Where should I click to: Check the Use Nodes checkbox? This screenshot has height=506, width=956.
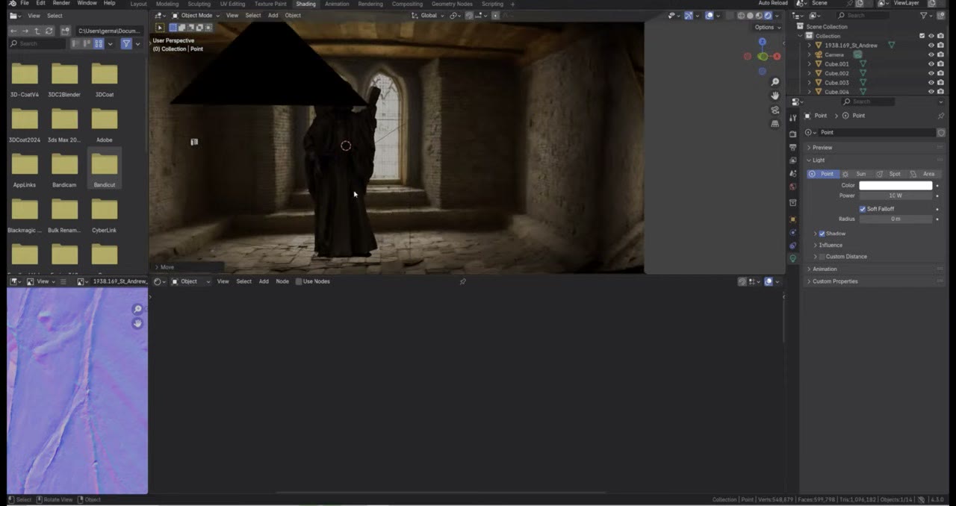[x=299, y=281]
